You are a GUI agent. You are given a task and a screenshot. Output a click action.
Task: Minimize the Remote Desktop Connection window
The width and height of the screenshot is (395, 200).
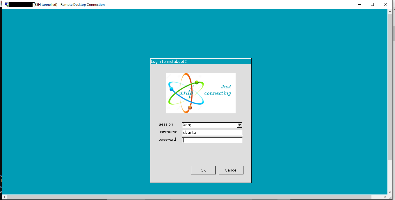coord(359,4)
